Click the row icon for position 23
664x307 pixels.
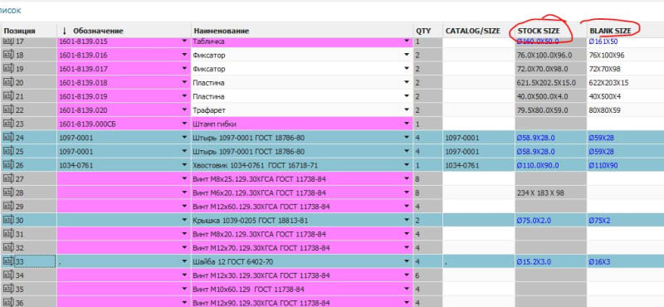tap(8, 124)
